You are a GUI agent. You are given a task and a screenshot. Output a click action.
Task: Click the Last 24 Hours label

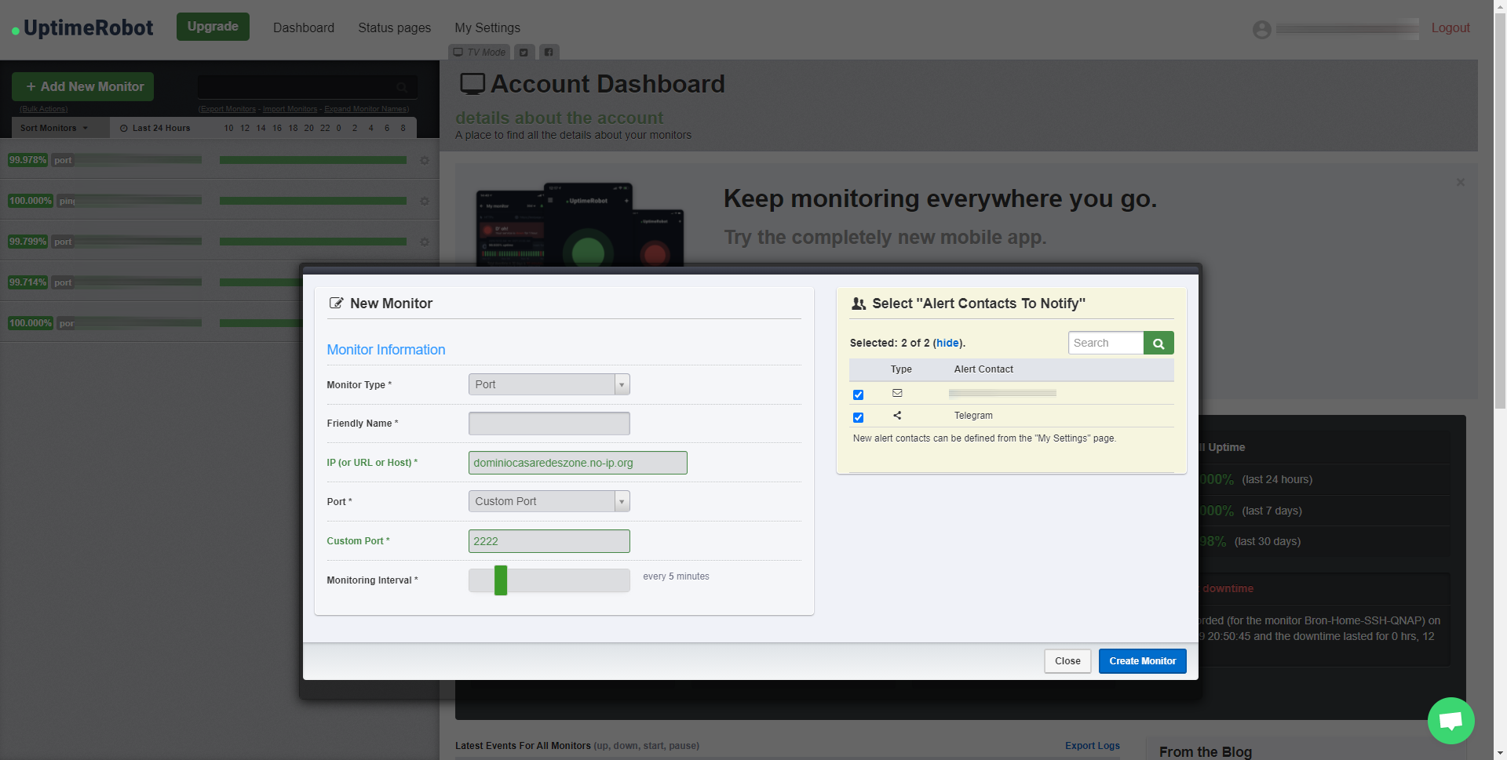161,128
